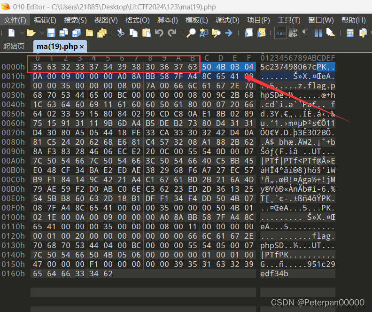Toggle show whitespace pilcrow icon
Viewport: 372px width, 312px height.
pos(305,33)
